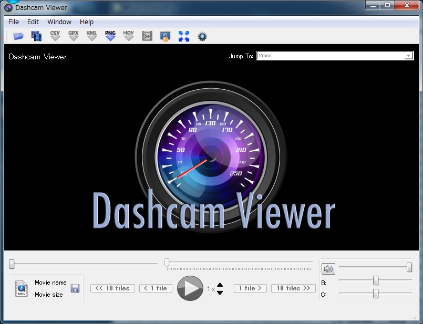Export clip as MOV
Image resolution: width=423 pixels, height=324 pixels.
click(128, 36)
